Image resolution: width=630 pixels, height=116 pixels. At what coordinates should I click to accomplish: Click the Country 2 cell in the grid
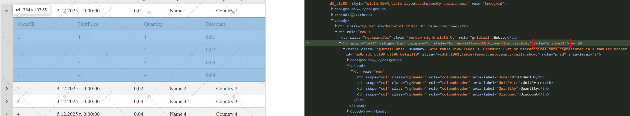coord(226,89)
